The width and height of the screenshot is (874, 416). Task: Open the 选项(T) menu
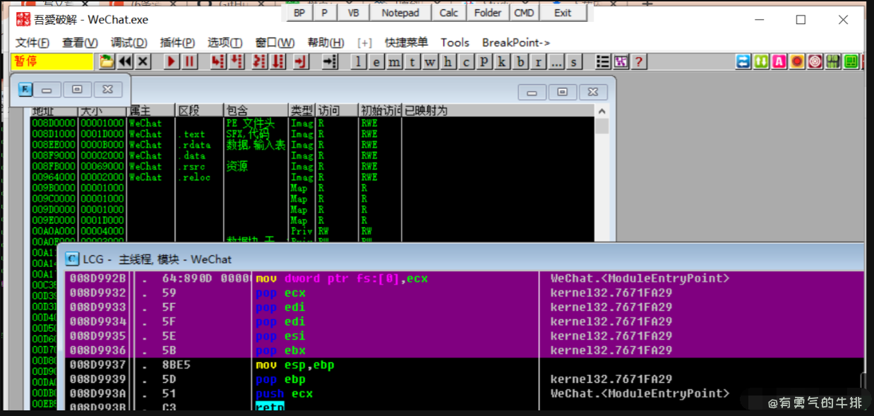[225, 42]
